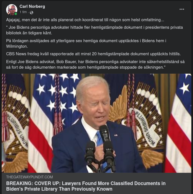Click the golden eagle wing behind Biden
193x194 pixels.
tap(119, 106)
